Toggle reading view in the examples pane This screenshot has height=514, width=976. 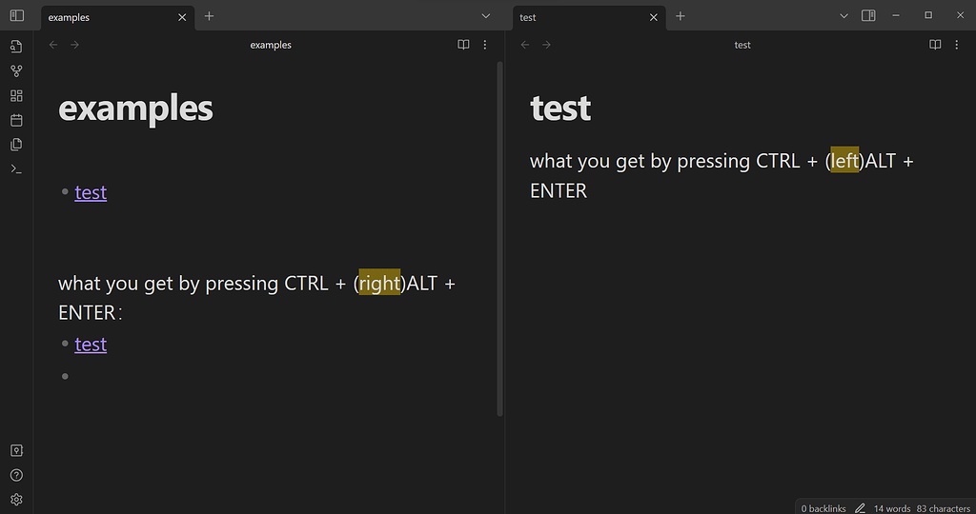(463, 45)
